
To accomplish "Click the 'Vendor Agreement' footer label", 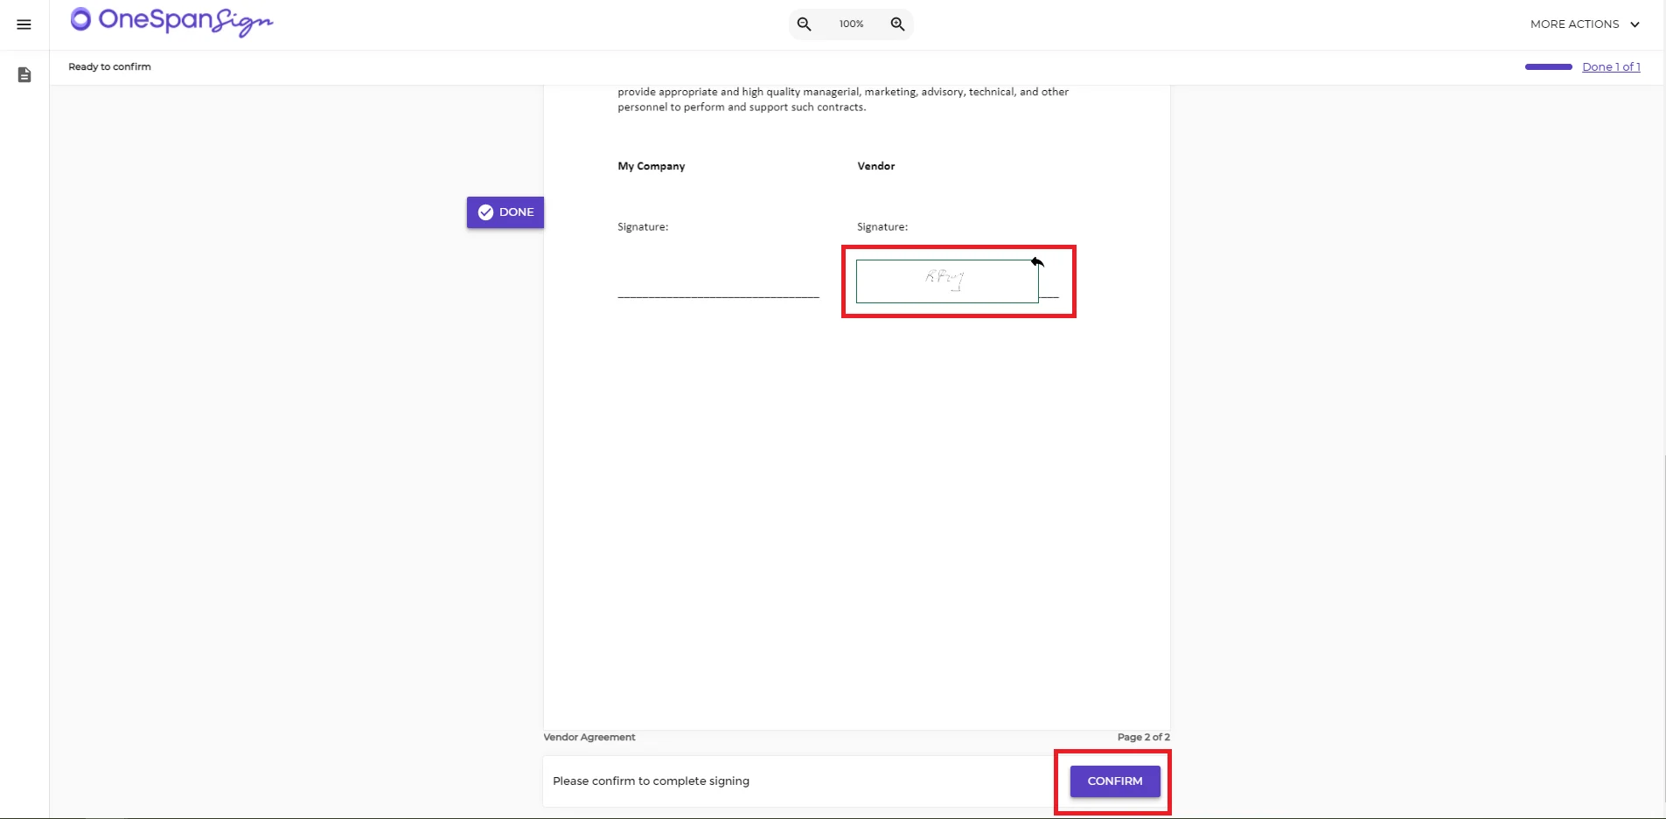I will (589, 737).
